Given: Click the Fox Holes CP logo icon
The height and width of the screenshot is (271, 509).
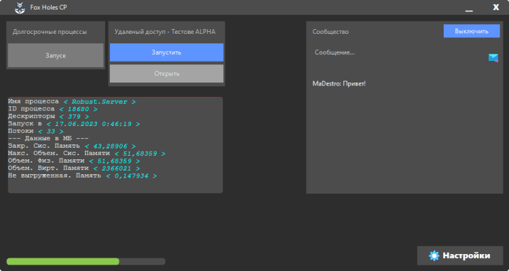Looking at the screenshot, I should coord(20,7).
